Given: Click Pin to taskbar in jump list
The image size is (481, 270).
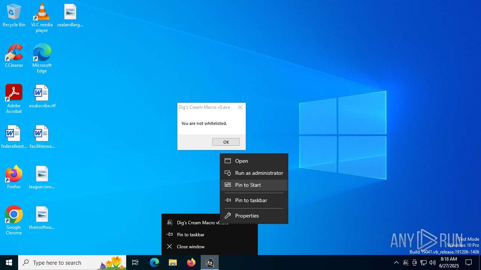Looking at the screenshot, I should coord(210,234).
